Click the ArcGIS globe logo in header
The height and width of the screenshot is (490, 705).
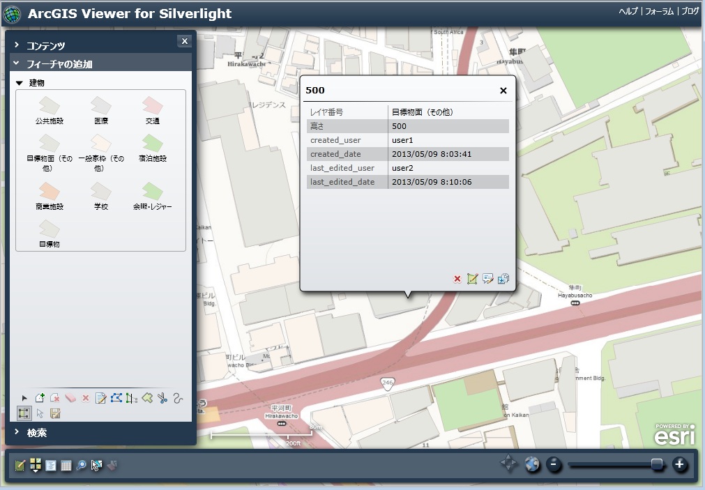tap(12, 14)
